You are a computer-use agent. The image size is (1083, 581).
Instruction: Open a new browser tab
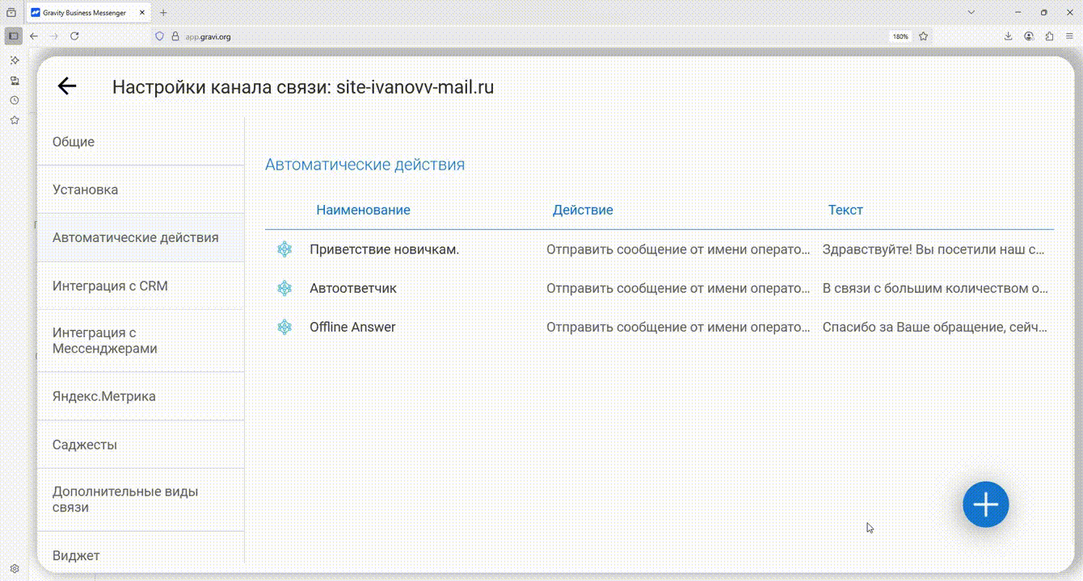pos(163,13)
